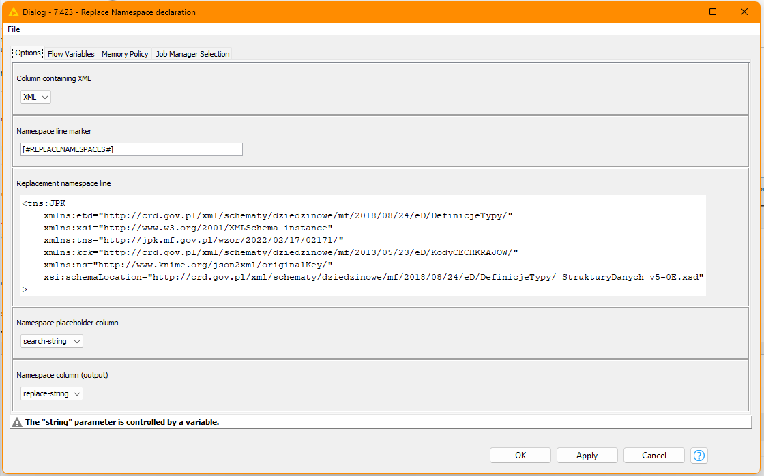Click the xsi:schemaLocation line in replacement text

pos(373,277)
